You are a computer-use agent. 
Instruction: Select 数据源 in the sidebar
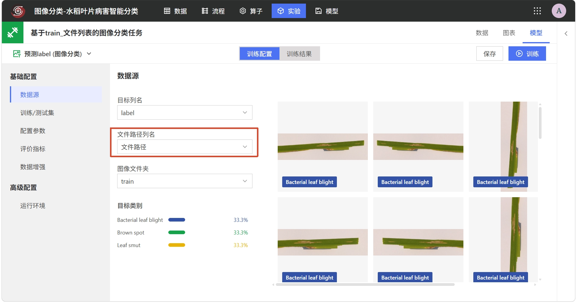tap(56, 95)
